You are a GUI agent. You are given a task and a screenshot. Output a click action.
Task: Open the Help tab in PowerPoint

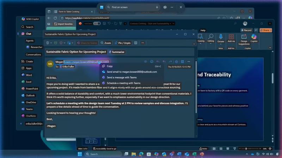pyautogui.click(x=203, y=30)
